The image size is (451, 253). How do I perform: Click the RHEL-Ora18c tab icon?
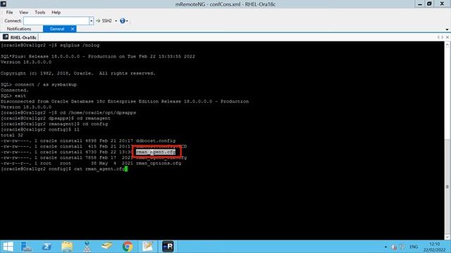6,37
